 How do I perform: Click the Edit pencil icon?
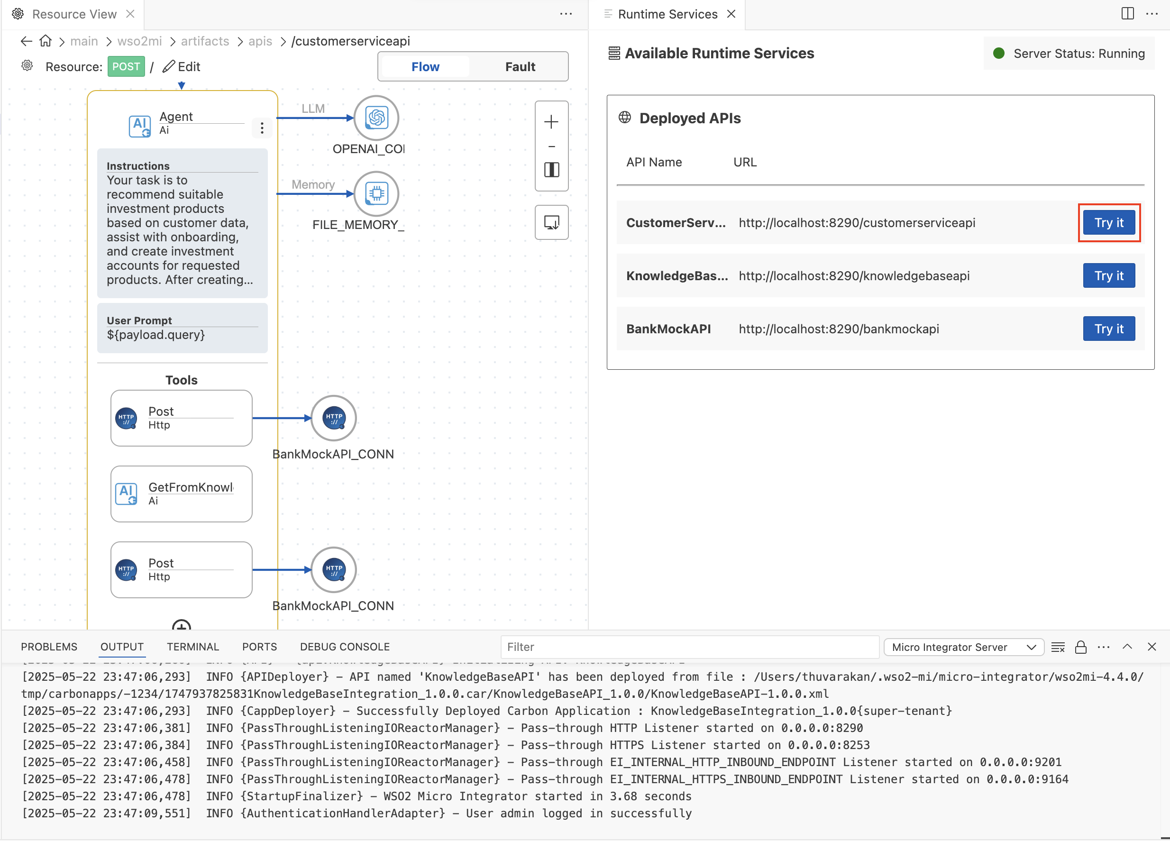(x=169, y=66)
